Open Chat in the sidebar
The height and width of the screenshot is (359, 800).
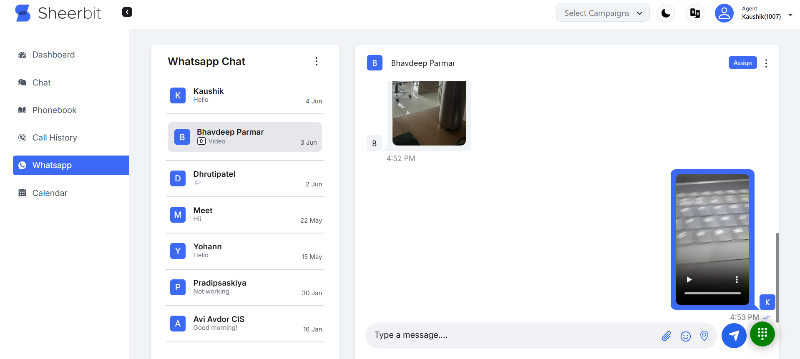pos(71,83)
